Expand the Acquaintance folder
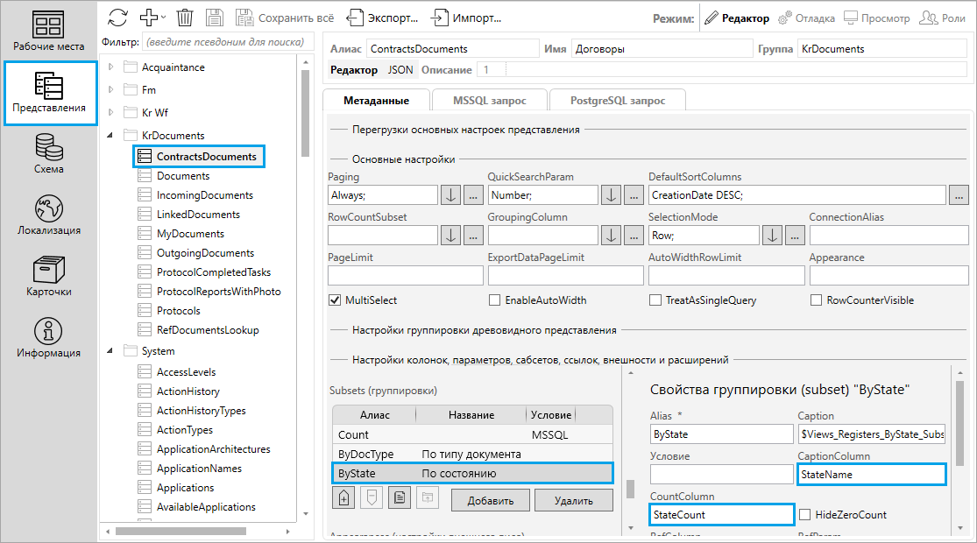The width and height of the screenshot is (977, 543). (110, 67)
